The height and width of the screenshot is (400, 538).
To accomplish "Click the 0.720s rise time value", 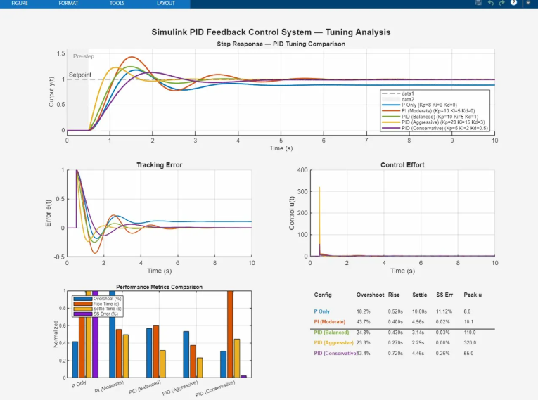I will 395,354.
